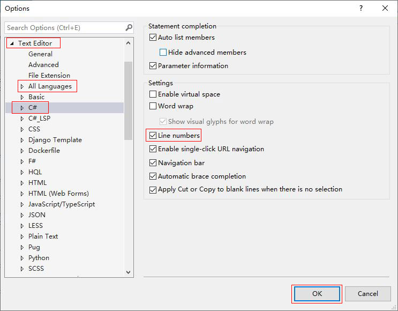Select the File Extension item

[x=49, y=76]
